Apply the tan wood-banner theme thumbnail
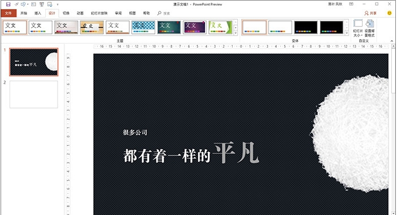This screenshot has width=397, height=215. (x=92, y=27)
